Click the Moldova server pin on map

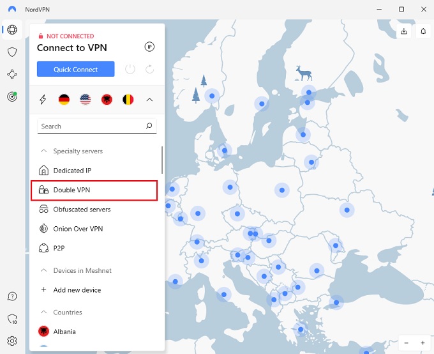coord(336,245)
